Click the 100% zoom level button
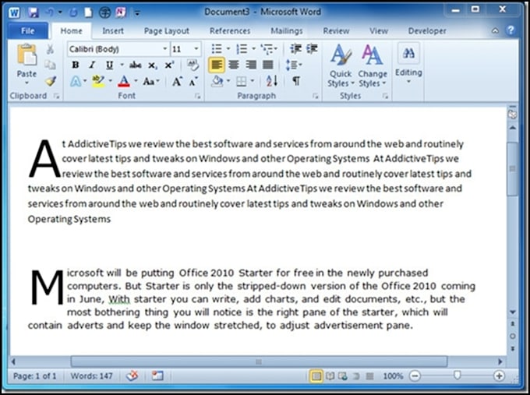The height and width of the screenshot is (395, 530). click(393, 376)
